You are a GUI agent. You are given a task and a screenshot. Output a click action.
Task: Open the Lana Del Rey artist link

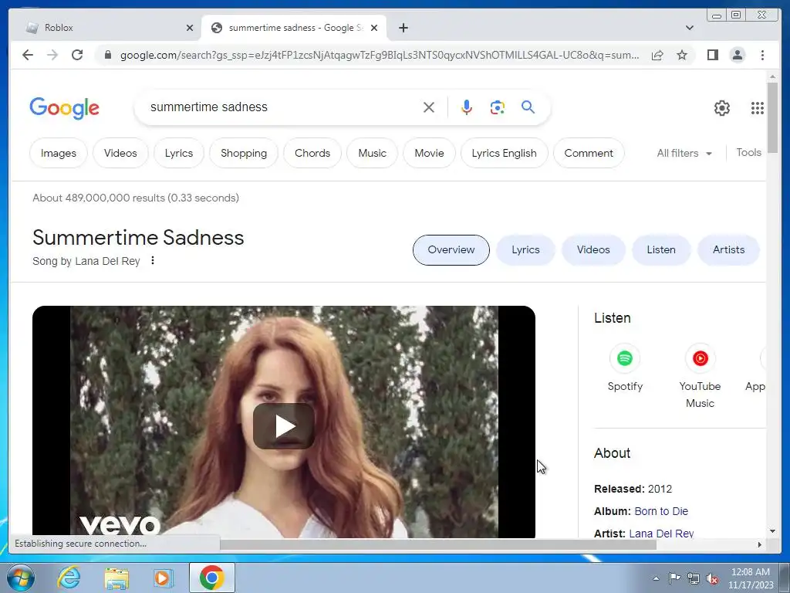tap(661, 534)
